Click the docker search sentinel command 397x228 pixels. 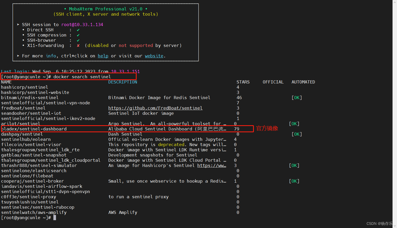coord(82,77)
